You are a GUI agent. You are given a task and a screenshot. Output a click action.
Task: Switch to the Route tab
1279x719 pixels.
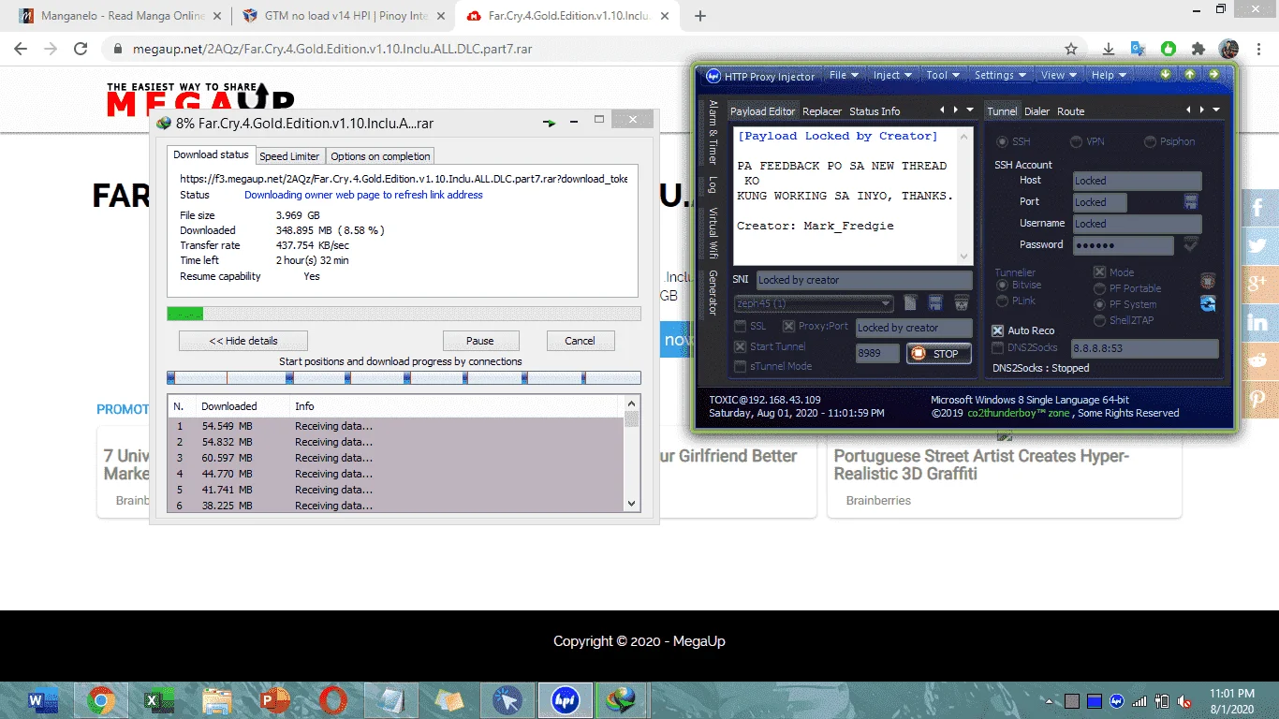tap(1070, 111)
